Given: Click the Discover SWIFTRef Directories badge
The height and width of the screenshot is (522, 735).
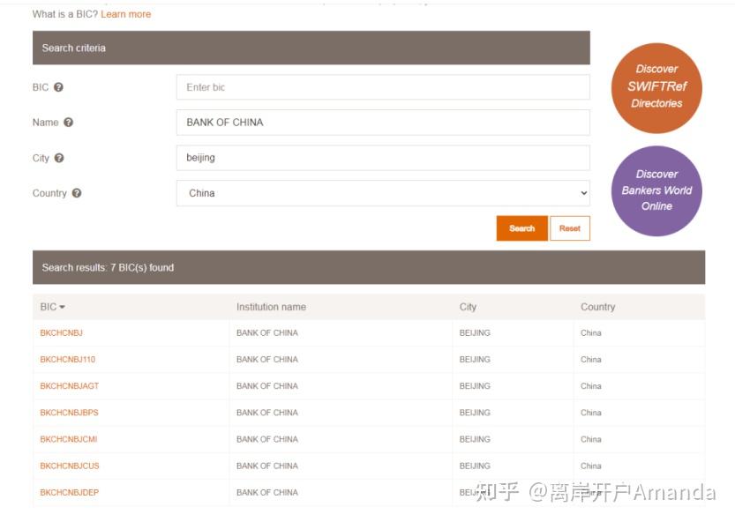Looking at the screenshot, I should pyautogui.click(x=656, y=86).
